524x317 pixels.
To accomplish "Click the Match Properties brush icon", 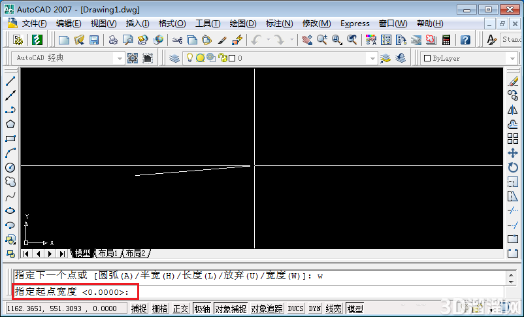I will click(x=222, y=40).
